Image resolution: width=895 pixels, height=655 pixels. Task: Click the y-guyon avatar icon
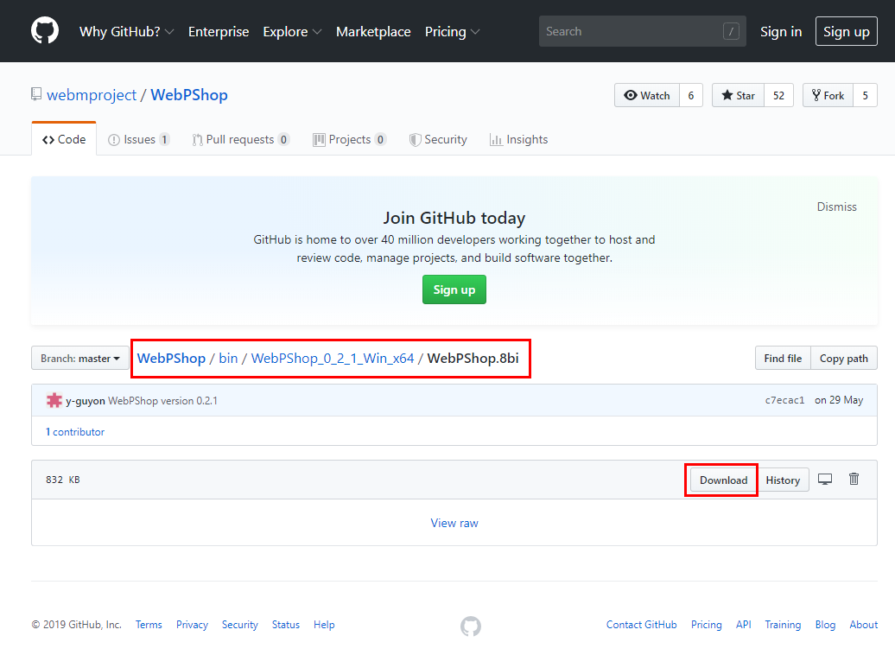(54, 400)
